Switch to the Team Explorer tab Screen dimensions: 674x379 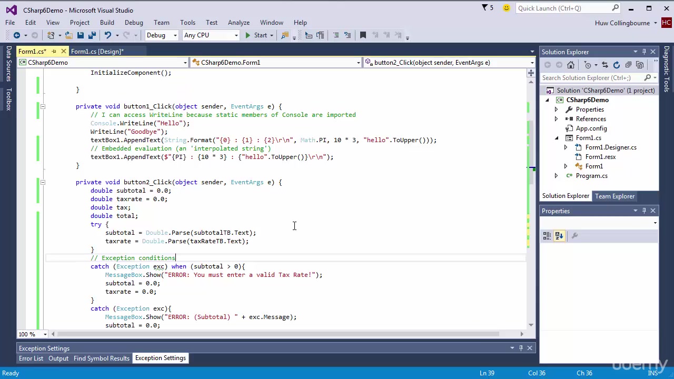pyautogui.click(x=614, y=196)
